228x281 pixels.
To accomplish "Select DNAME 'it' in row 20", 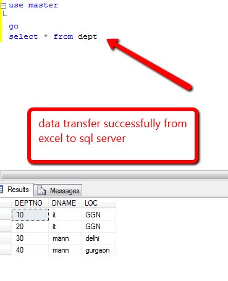I will (x=65, y=227).
